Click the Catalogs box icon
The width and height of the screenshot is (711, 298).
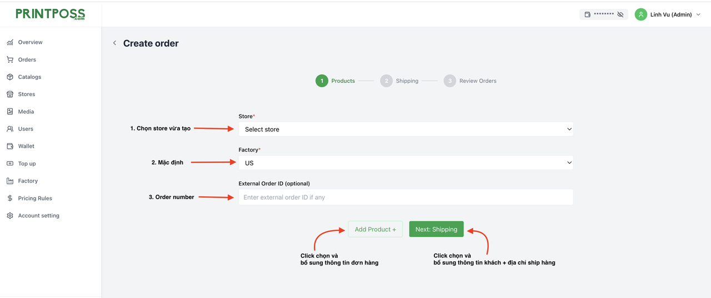coord(10,77)
